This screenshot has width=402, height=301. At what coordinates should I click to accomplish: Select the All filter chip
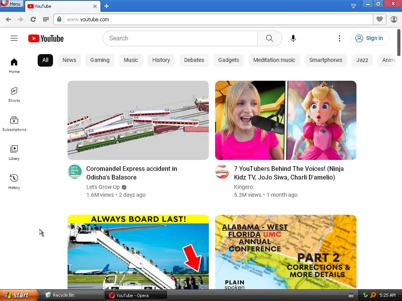click(x=46, y=60)
